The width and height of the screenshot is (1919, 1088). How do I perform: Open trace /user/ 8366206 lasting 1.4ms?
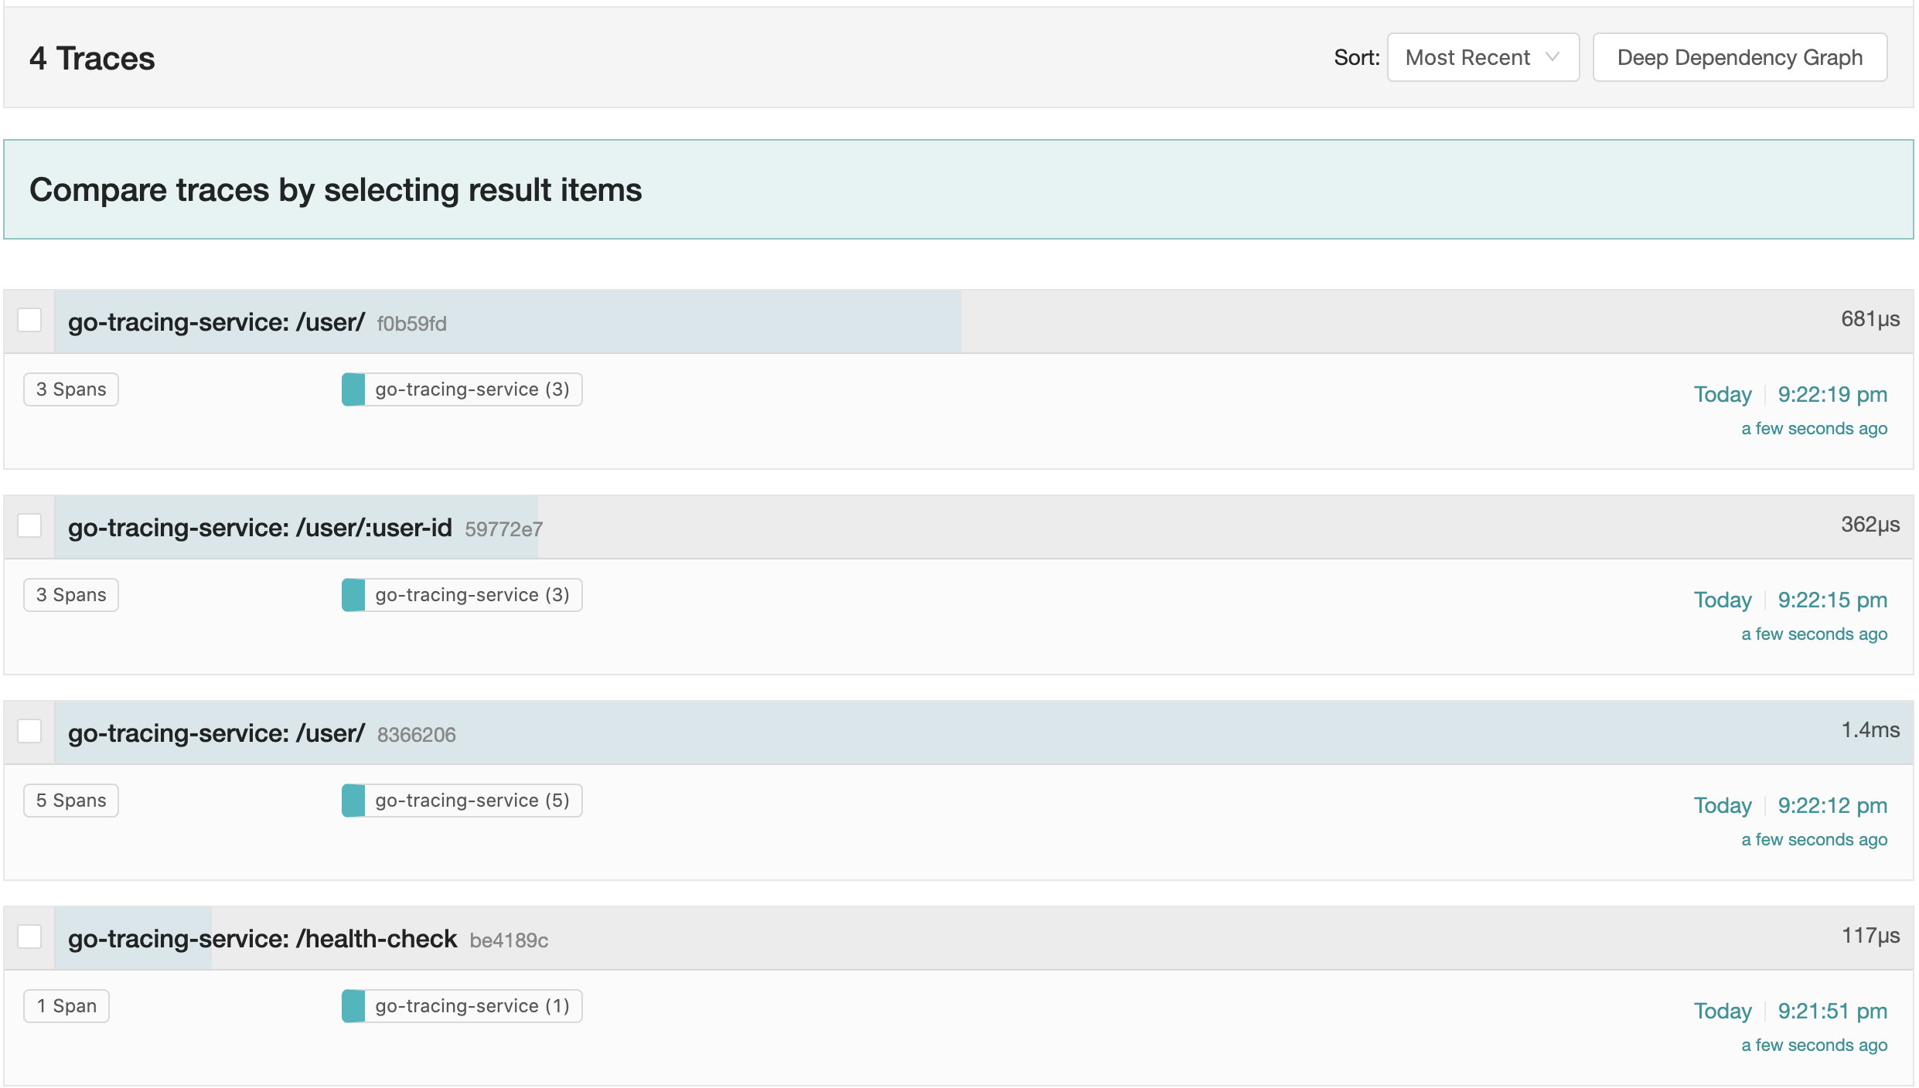click(216, 733)
